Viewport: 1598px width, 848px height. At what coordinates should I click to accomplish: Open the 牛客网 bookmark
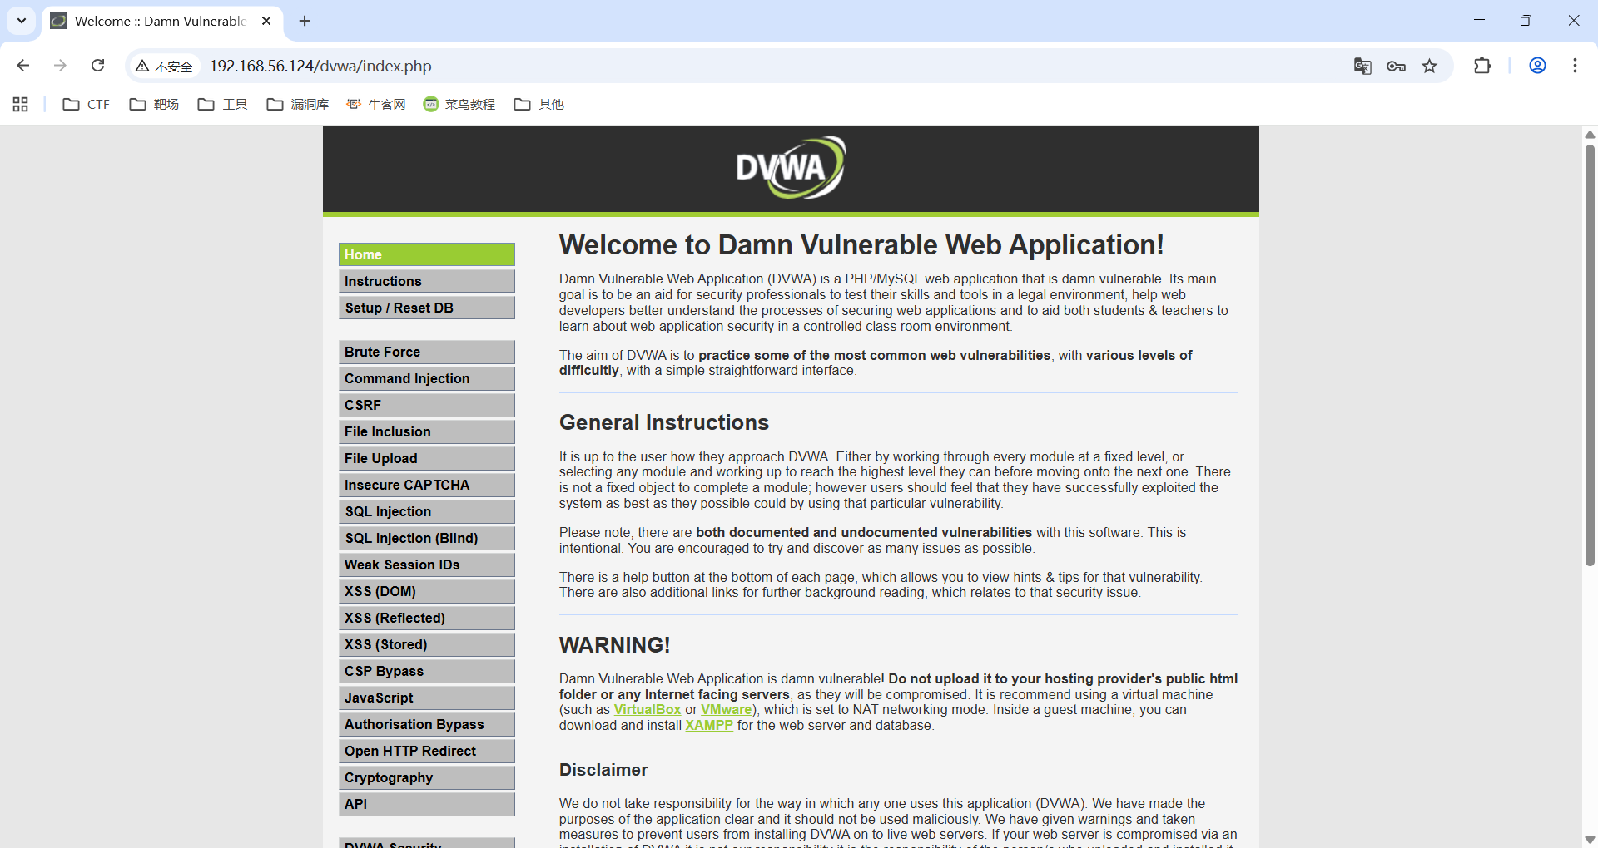(376, 104)
